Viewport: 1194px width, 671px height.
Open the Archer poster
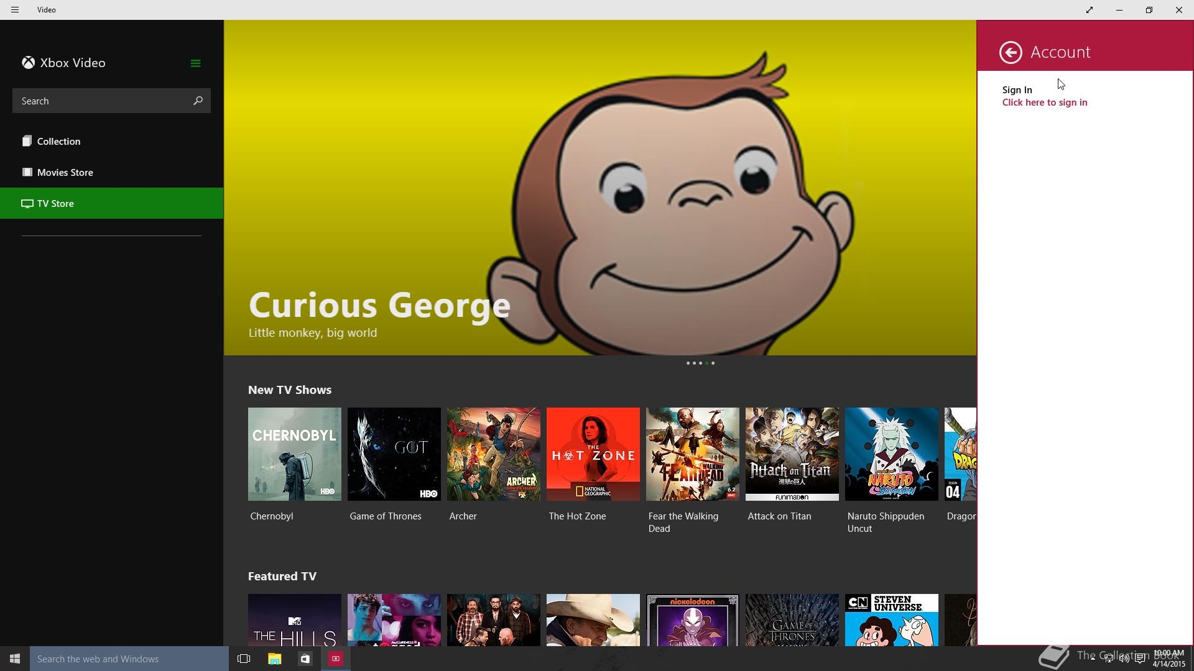pyautogui.click(x=494, y=454)
